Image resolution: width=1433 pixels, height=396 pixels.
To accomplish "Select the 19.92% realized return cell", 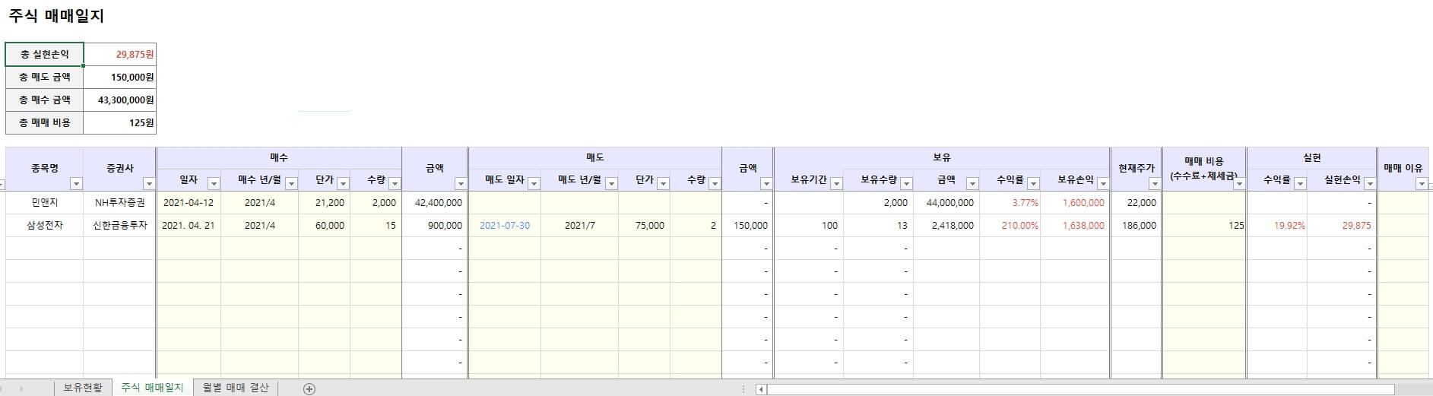I will [x=1277, y=226].
